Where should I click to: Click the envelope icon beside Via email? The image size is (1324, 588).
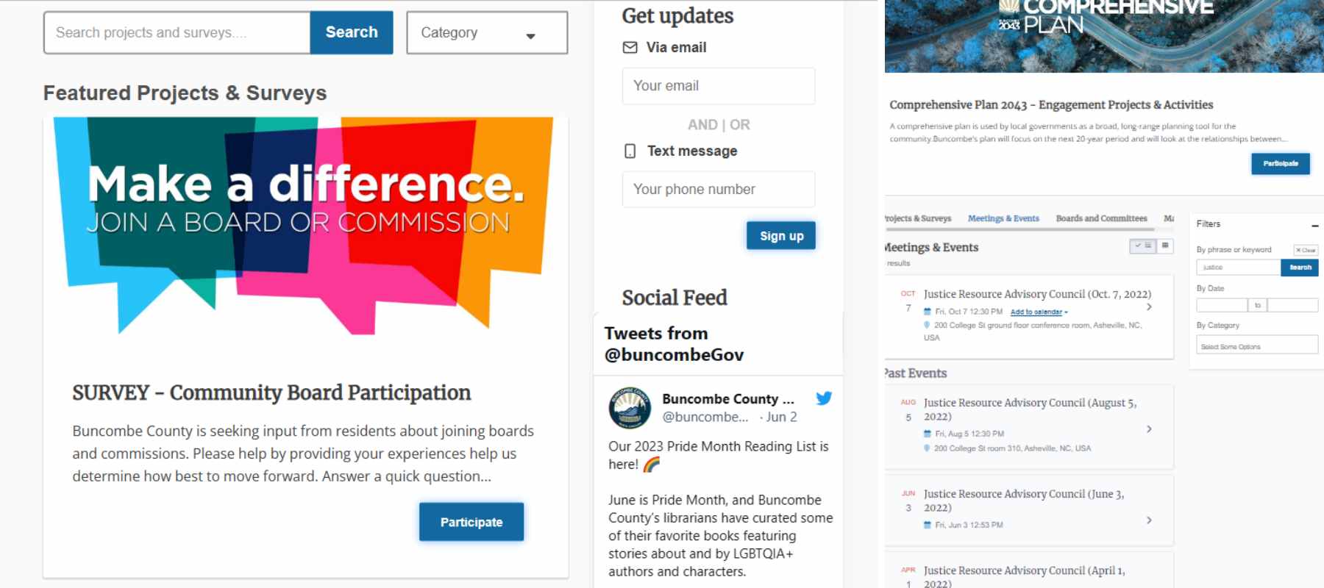pos(630,48)
